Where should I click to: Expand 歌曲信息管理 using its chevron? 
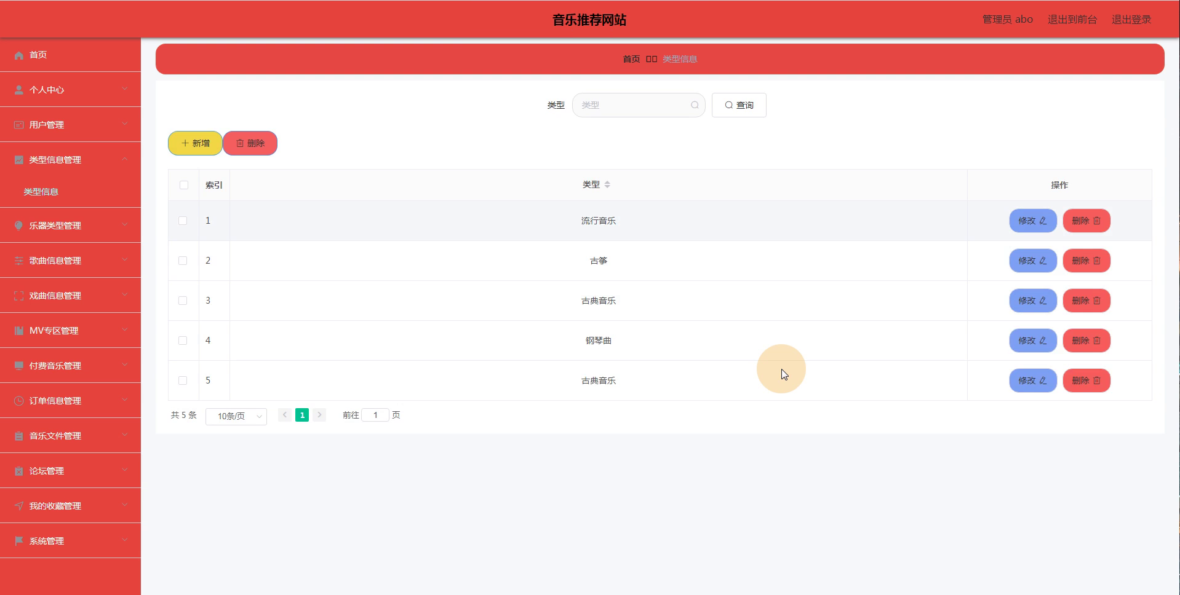point(125,260)
